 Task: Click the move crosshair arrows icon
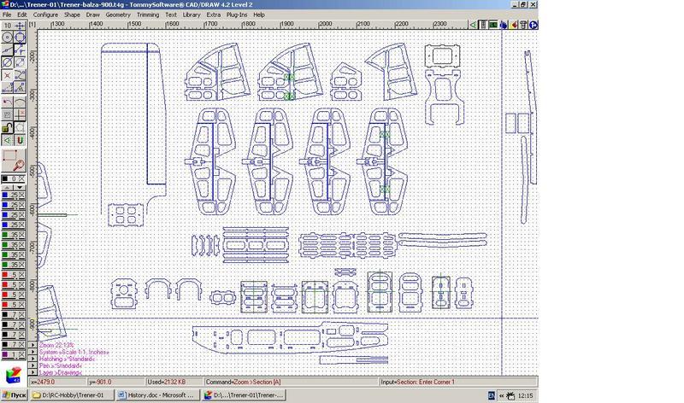coord(20,26)
